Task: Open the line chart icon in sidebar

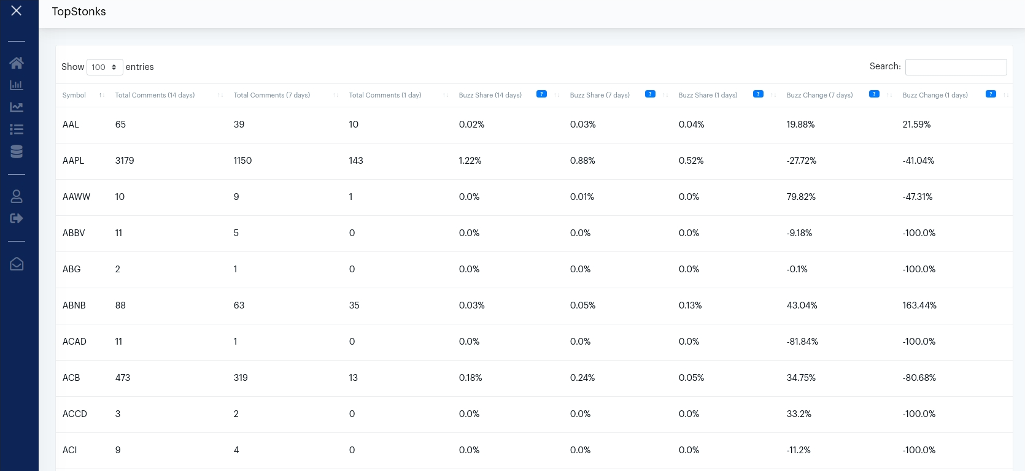Action: pos(17,107)
